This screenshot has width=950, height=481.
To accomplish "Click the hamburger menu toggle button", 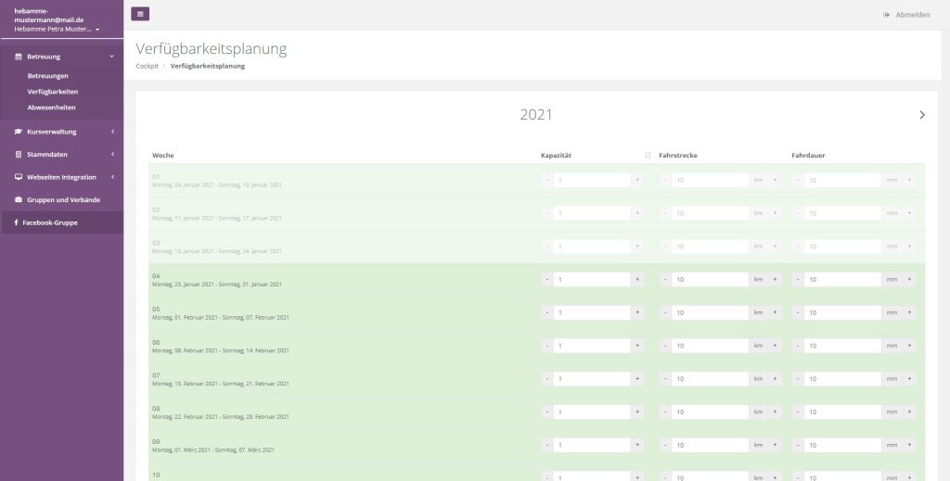I will (x=140, y=14).
